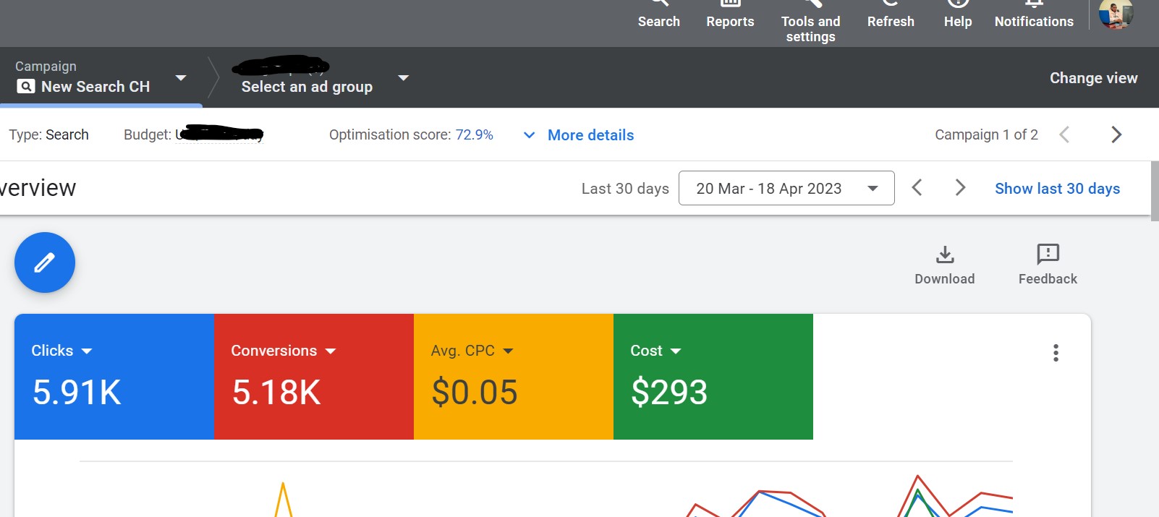This screenshot has width=1159, height=517.
Task: Click the Refresh button
Action: coord(891,15)
